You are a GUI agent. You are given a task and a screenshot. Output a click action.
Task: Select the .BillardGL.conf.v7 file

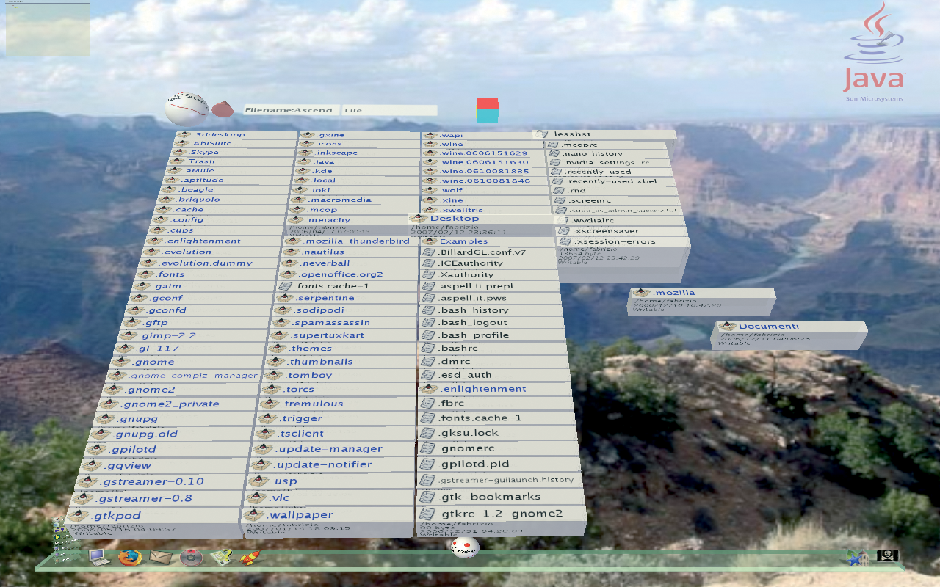point(488,252)
